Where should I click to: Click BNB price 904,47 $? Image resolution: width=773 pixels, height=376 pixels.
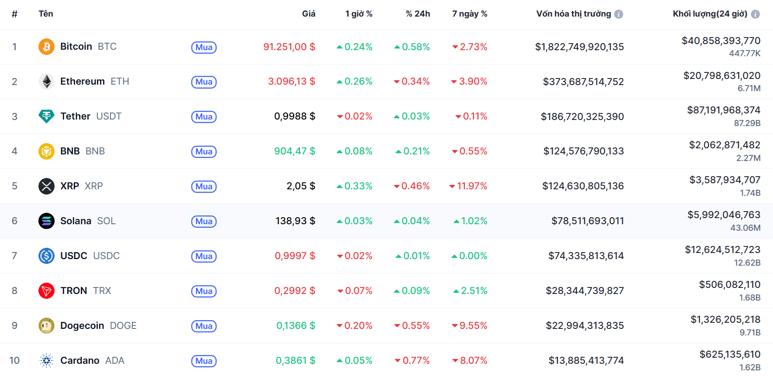tap(295, 151)
